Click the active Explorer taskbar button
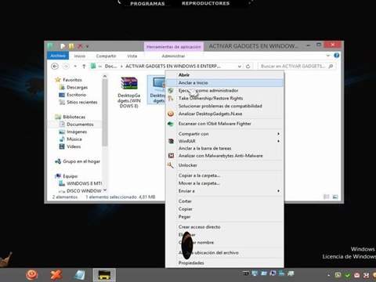 coord(104,275)
